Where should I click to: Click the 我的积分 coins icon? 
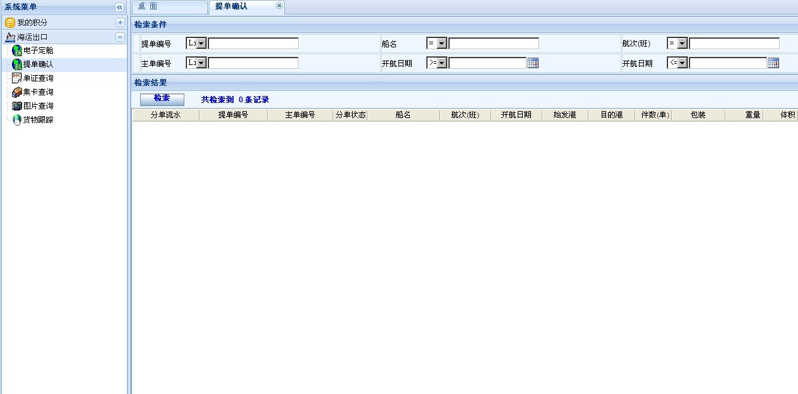coord(10,23)
